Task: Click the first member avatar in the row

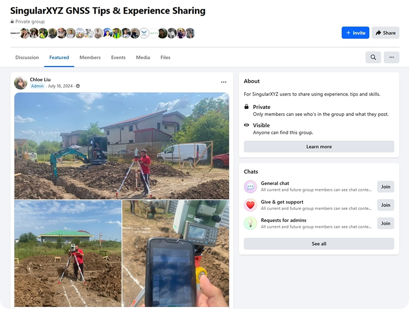Action: [15, 33]
